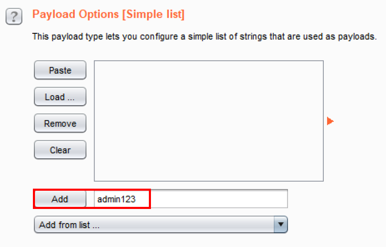Click the empty right end of the entry field
The image size is (386, 247).
[x=261, y=199]
